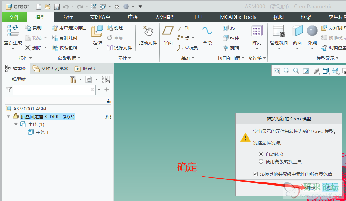Expand the 元件 group dropdown
The image size is (346, 201).
125,58
